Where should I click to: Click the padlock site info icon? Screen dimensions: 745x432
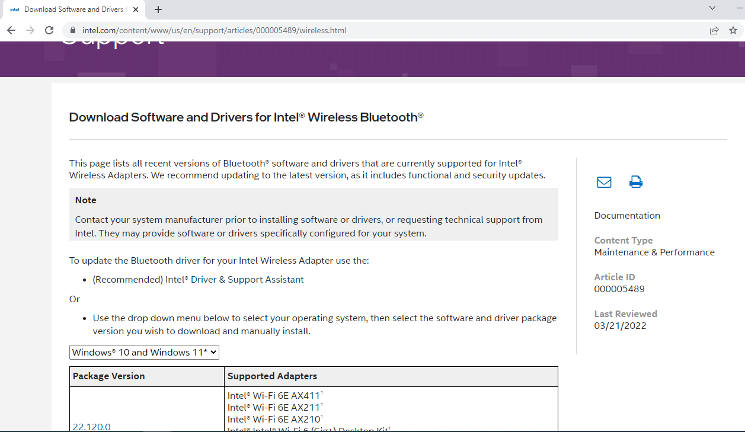click(x=73, y=30)
